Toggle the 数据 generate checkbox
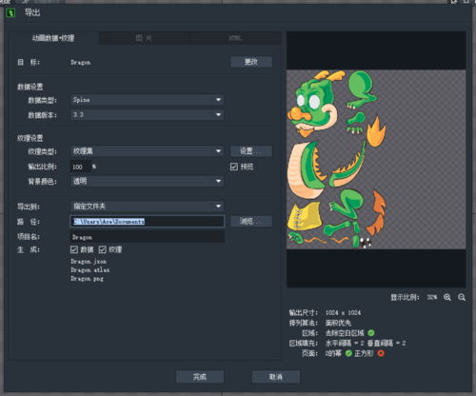Viewport: 476px width, 396px height. click(x=74, y=249)
